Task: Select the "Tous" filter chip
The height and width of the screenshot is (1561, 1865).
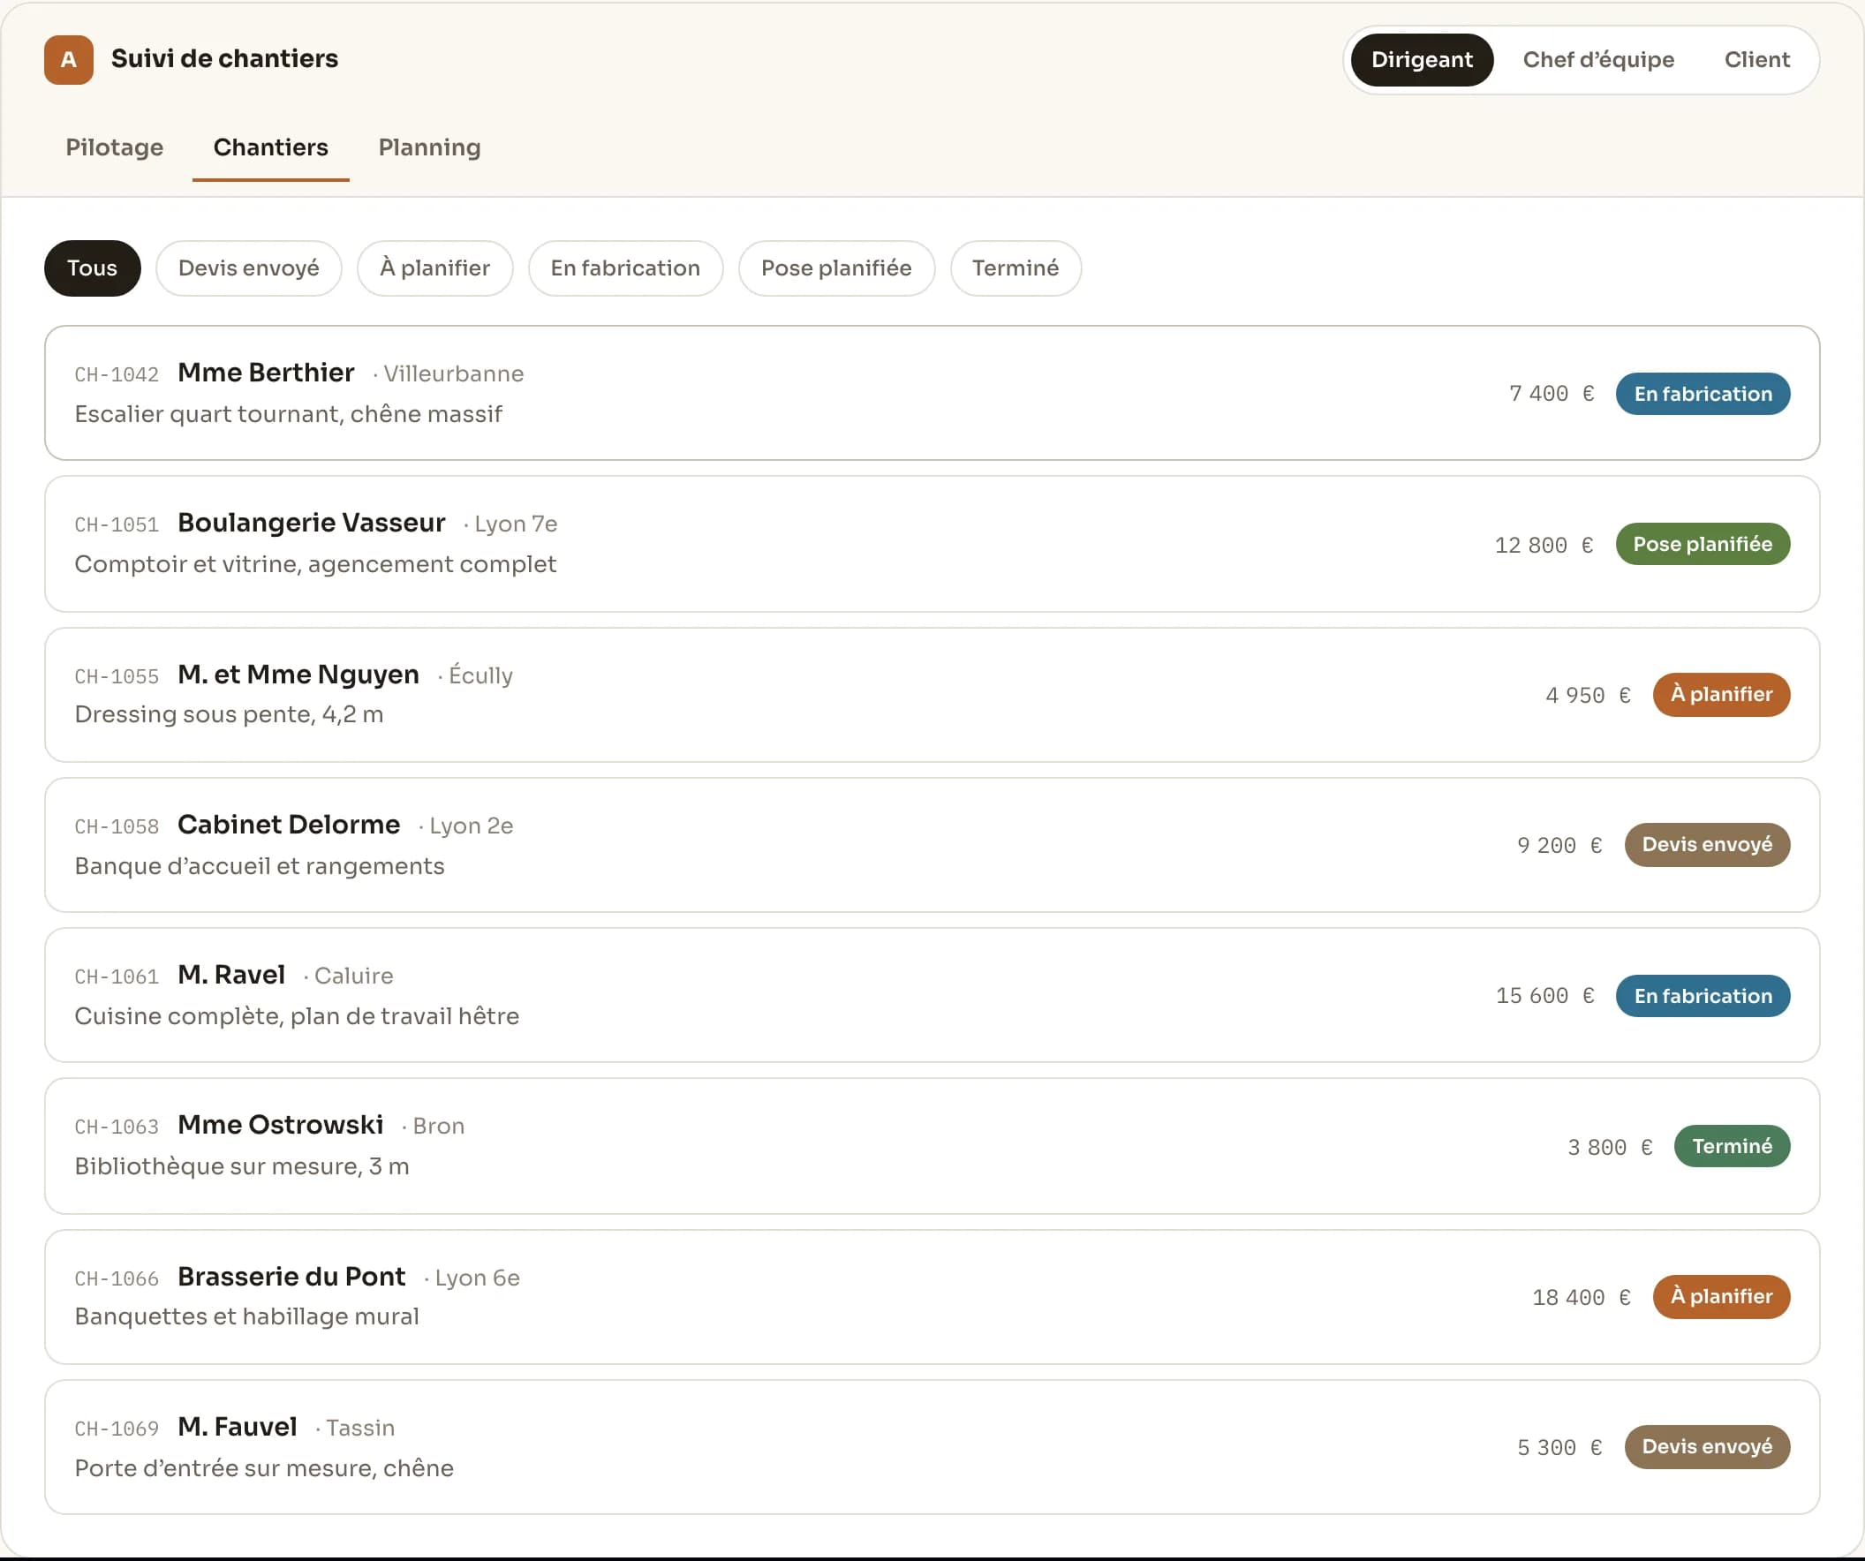Action: pos(93,268)
